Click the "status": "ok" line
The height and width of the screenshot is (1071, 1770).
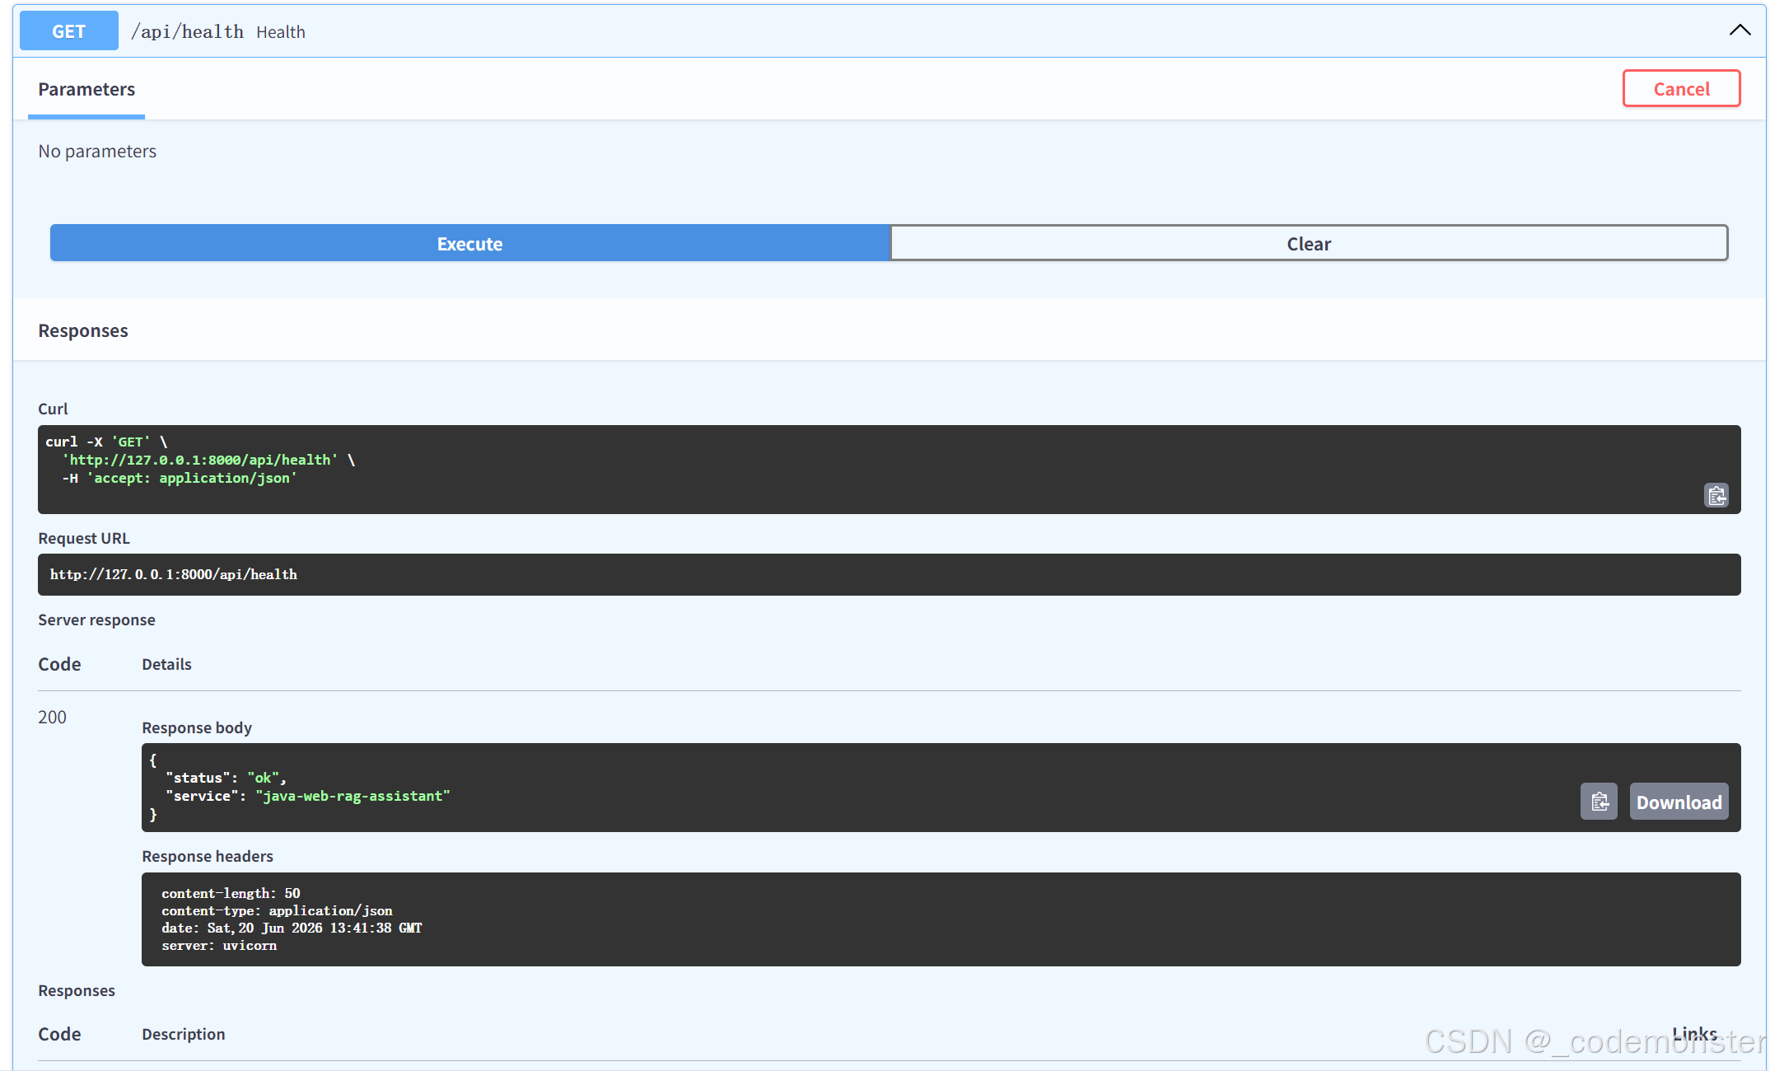[226, 778]
